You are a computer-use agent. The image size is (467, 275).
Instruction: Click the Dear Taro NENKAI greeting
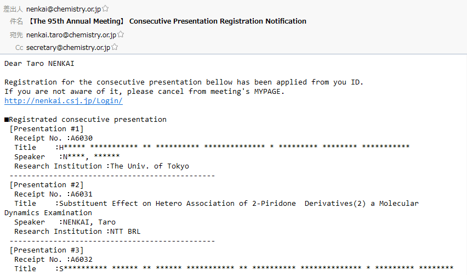[x=39, y=64]
